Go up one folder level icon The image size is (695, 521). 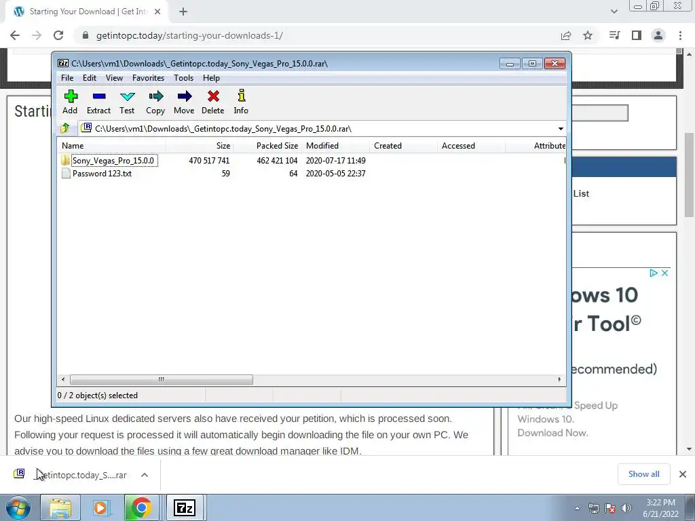click(65, 128)
